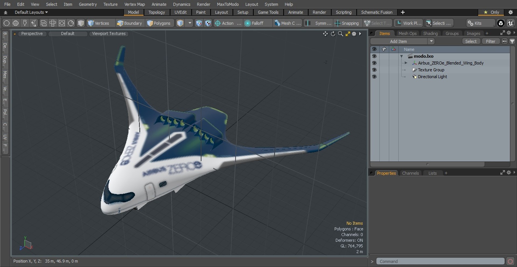Hide the Airbus_ZEROe_Blended_Wing_Body item
The image size is (517, 267).
(x=374, y=63)
